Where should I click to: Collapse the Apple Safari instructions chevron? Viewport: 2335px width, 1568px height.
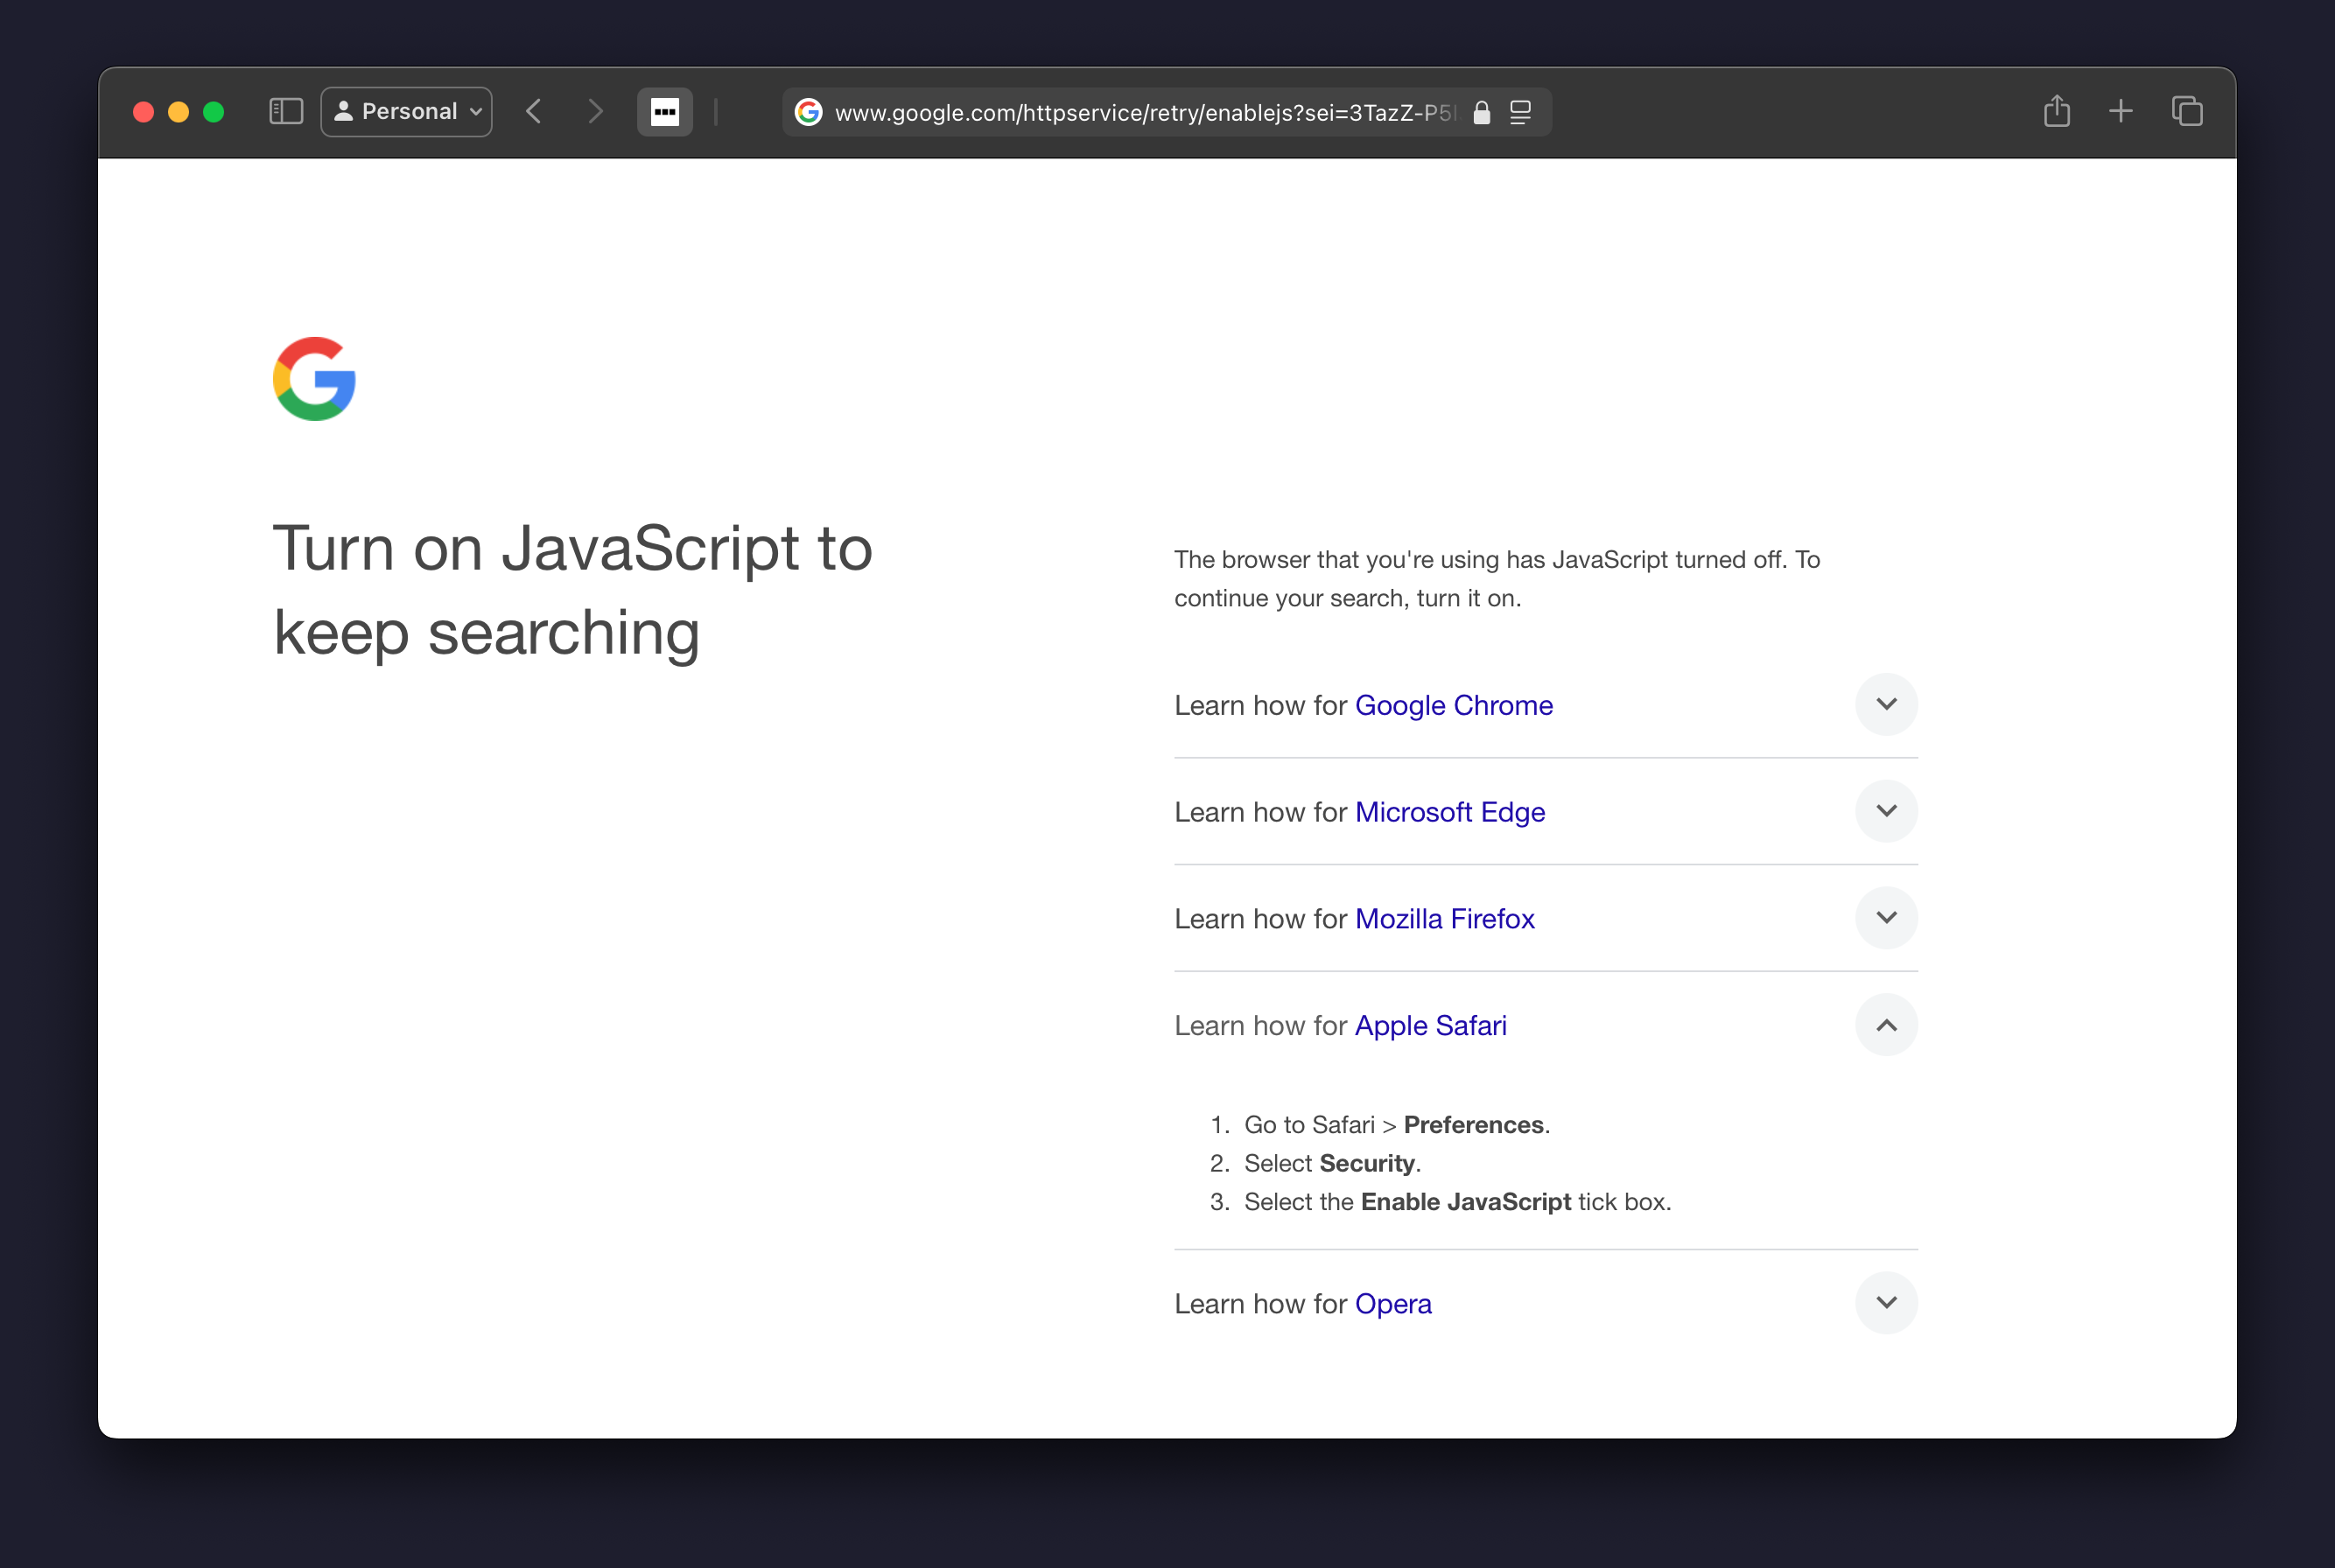click(x=1886, y=1025)
